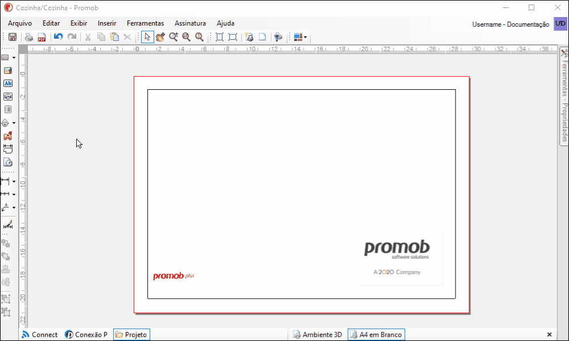569x341 pixels.
Task: Expand the shape tool dropdown arrow
Action: [x=14, y=57]
